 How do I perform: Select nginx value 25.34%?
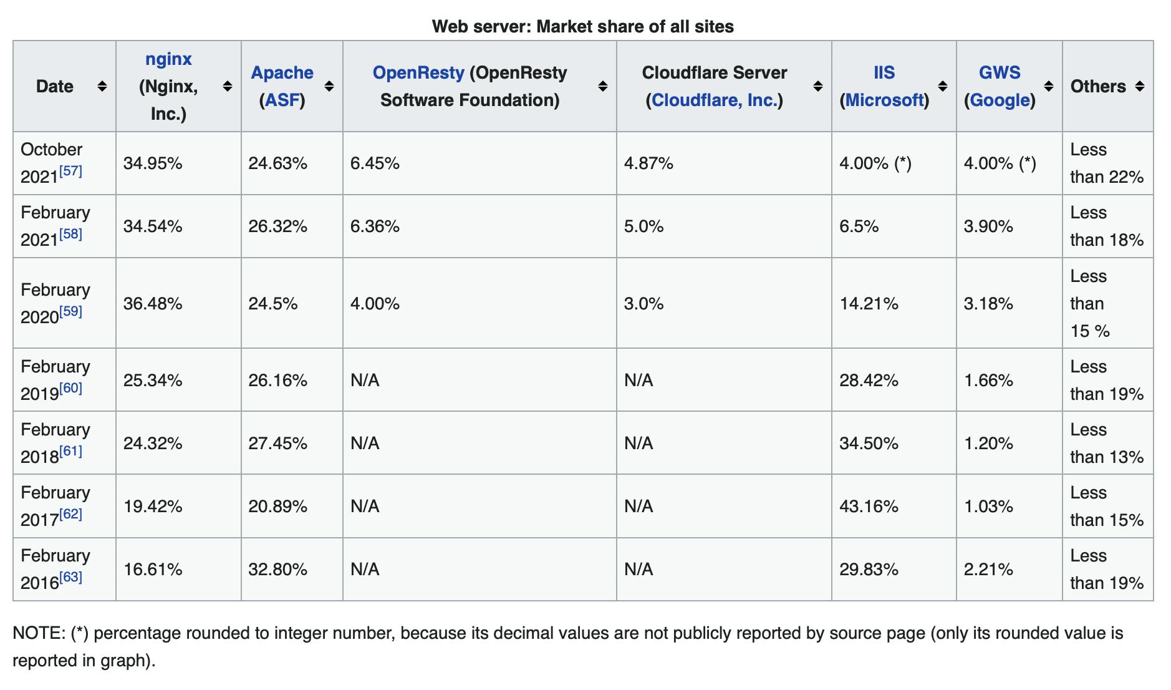coord(153,381)
